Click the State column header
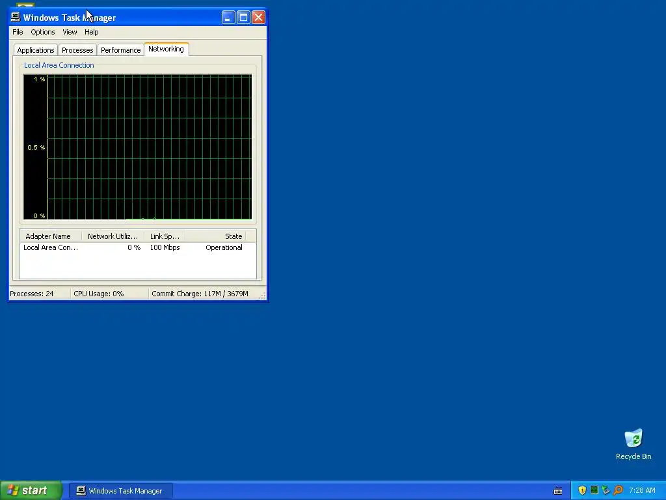Image resolution: width=666 pixels, height=500 pixels. tap(215, 236)
